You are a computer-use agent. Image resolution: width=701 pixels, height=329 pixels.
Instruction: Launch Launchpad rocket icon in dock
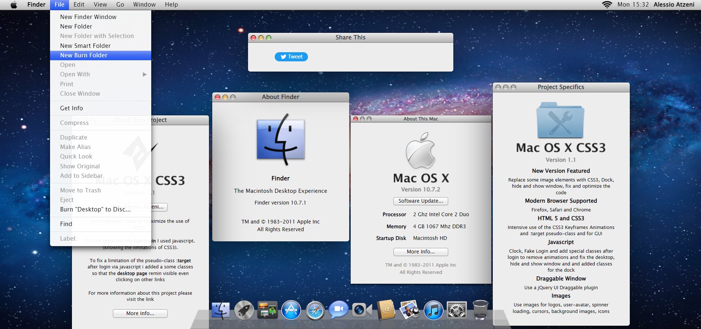coord(244,310)
